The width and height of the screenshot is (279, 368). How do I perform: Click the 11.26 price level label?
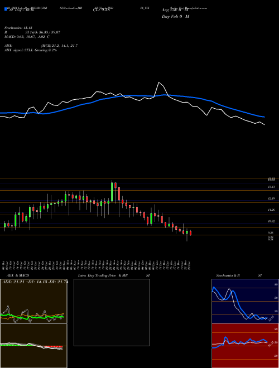[271, 210]
